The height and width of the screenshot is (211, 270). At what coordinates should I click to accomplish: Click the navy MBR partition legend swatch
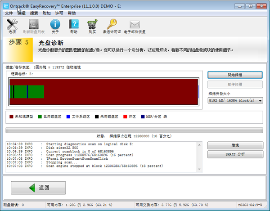click(x=143, y=117)
